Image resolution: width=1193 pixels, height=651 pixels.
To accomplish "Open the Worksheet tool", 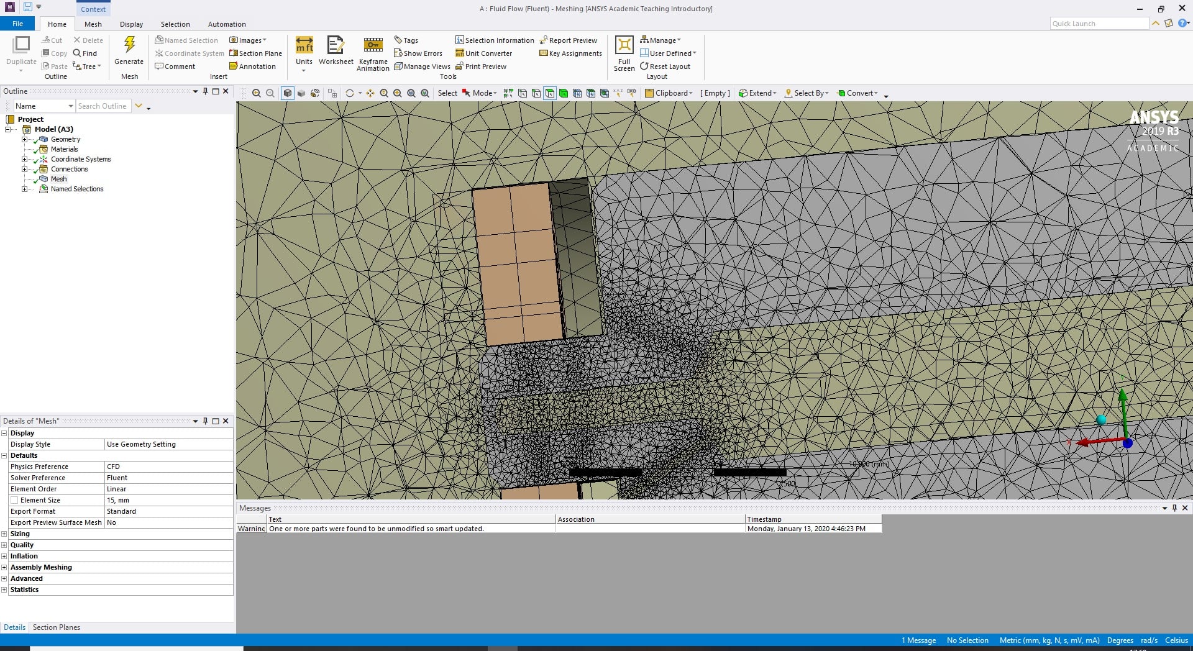I will (x=336, y=45).
